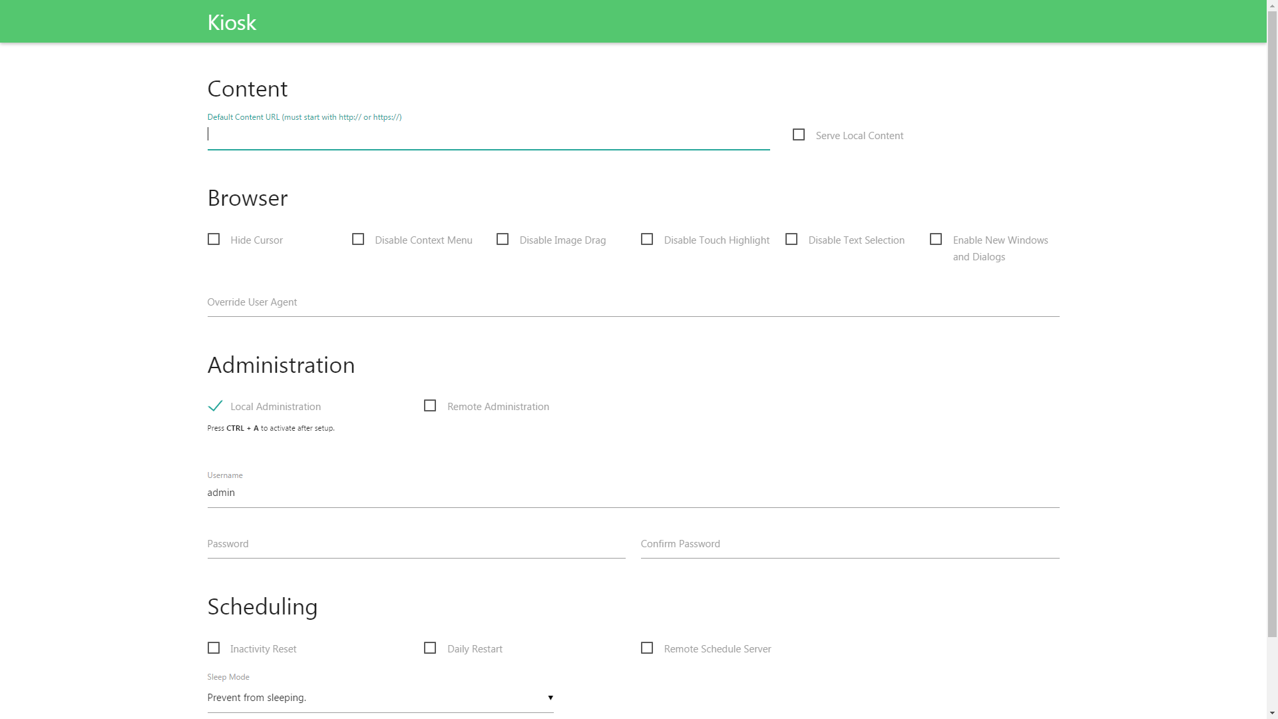Image resolution: width=1278 pixels, height=719 pixels.
Task: Check Disable Text Selection box
Action: pos(791,239)
